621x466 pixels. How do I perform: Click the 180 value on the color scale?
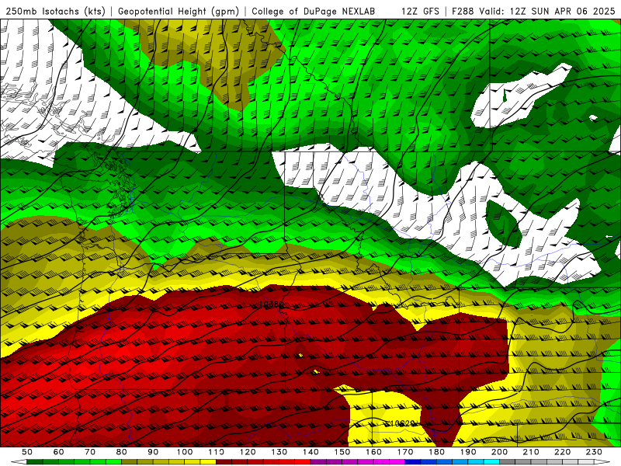coord(436,452)
